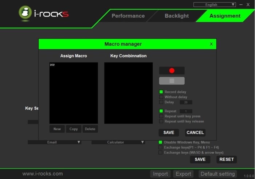255x179 pixels.
Task: Click New to create a macro
Action: (57, 129)
